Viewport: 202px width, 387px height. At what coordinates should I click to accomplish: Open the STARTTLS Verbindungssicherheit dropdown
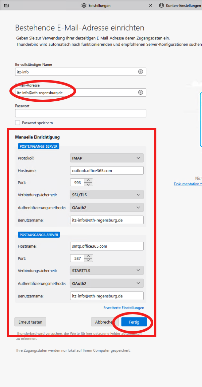(107, 271)
